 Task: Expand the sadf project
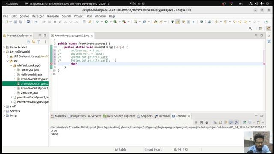4,107
